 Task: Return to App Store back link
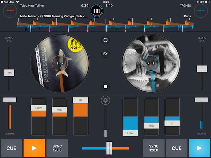[x=8, y=2]
